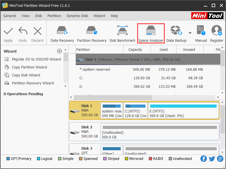Click right arrow of partition list scrollbar
Image resolution: width=226 pixels, height=169 pixels.
pos(218,97)
